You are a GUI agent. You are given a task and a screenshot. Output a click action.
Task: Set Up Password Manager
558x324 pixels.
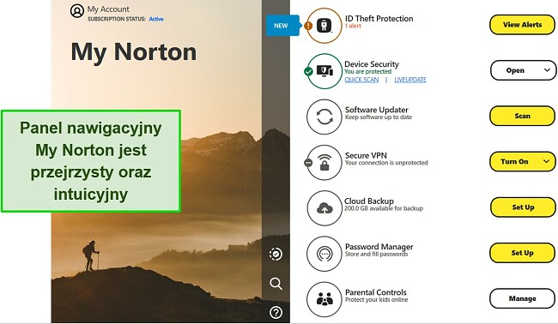point(522,253)
